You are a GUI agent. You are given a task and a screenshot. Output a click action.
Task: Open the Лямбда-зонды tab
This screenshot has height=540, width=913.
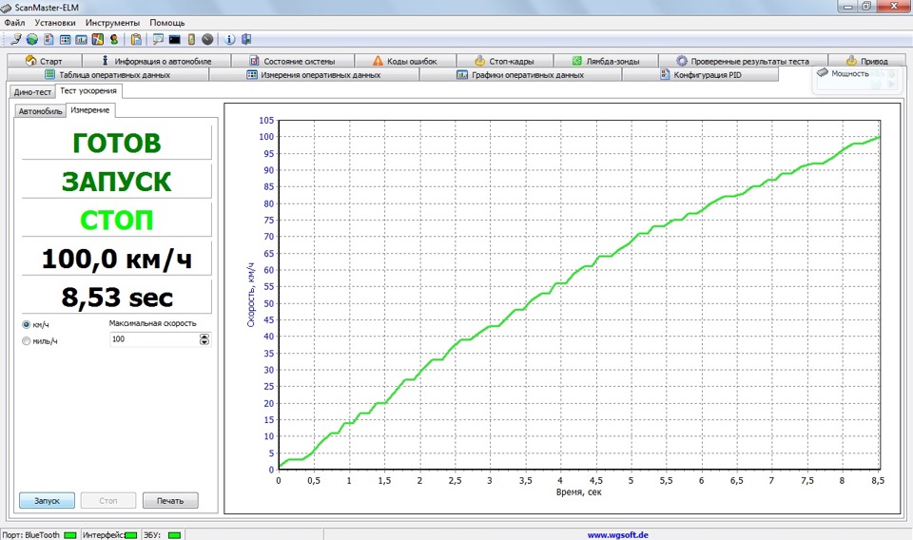click(606, 61)
